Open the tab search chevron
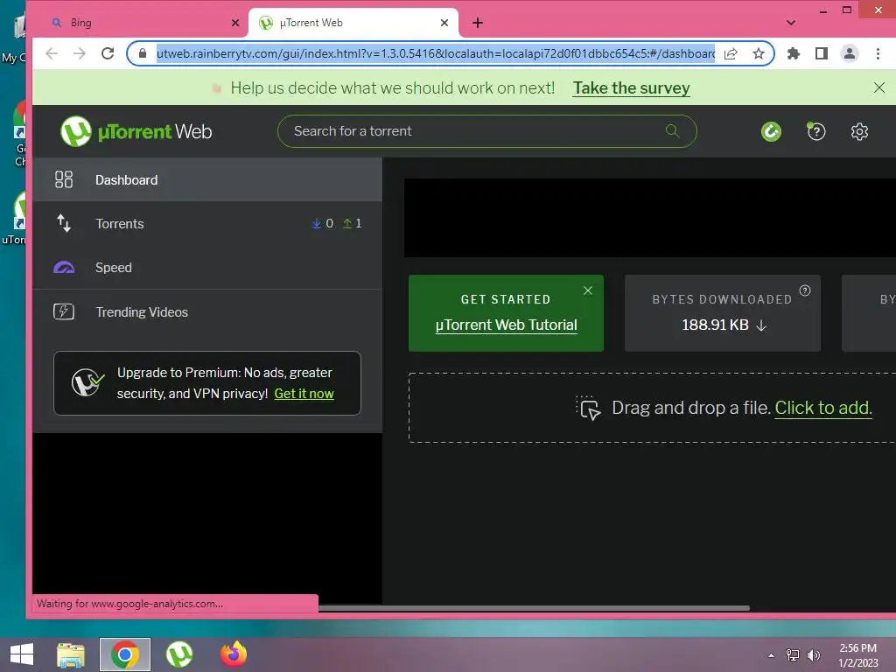Image resolution: width=896 pixels, height=672 pixels. pyautogui.click(x=791, y=23)
